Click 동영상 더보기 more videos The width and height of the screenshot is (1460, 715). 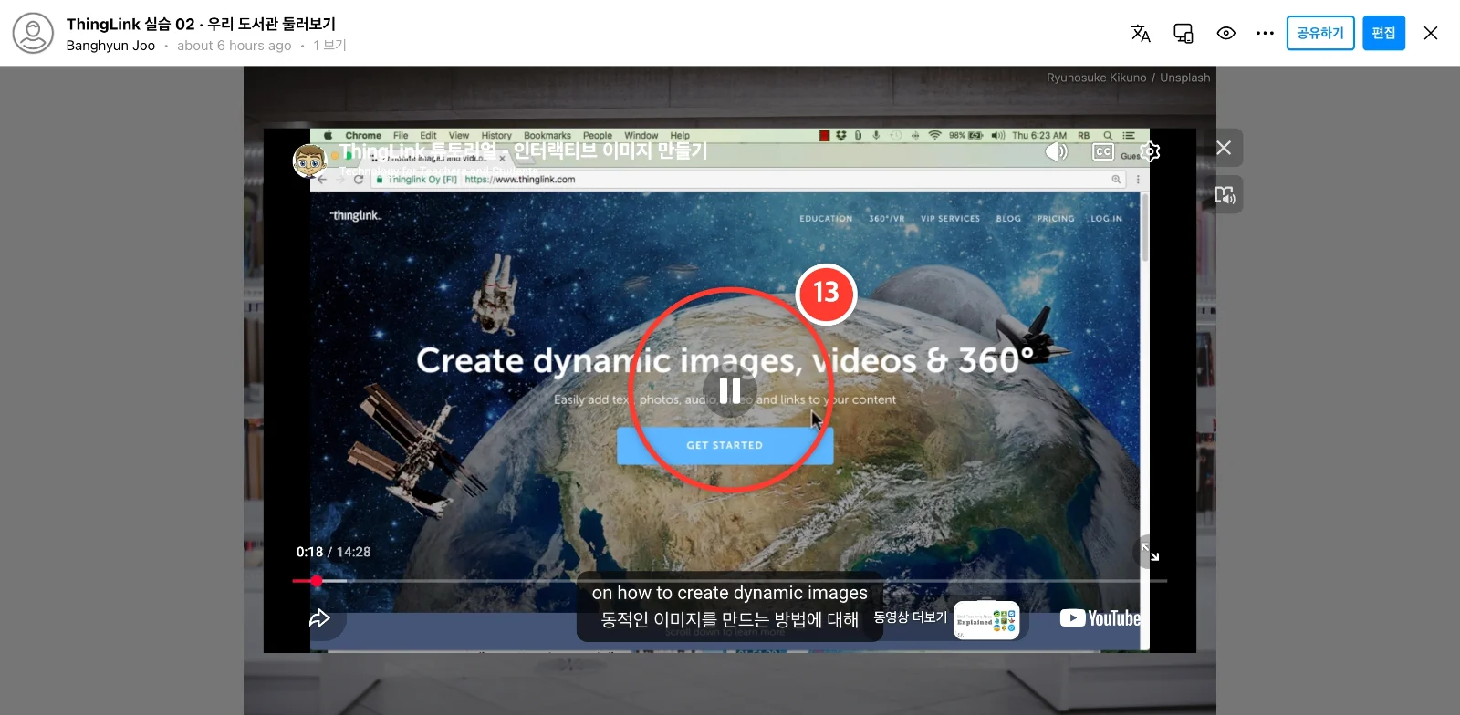coord(911,617)
